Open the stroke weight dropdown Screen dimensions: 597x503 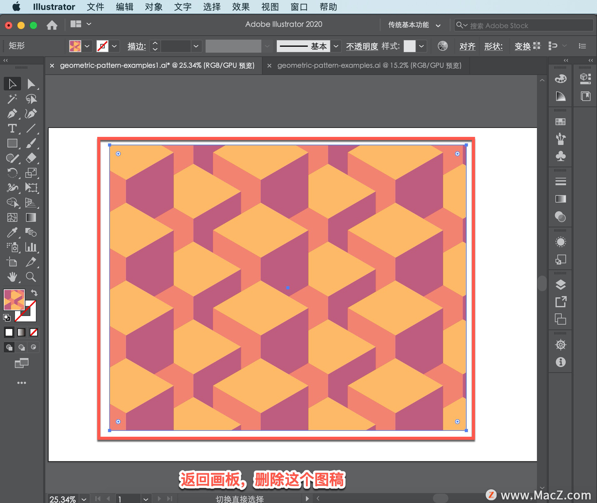pyautogui.click(x=196, y=46)
